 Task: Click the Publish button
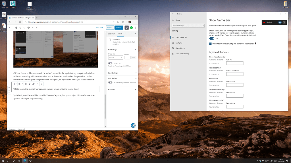(x=119, y=27)
